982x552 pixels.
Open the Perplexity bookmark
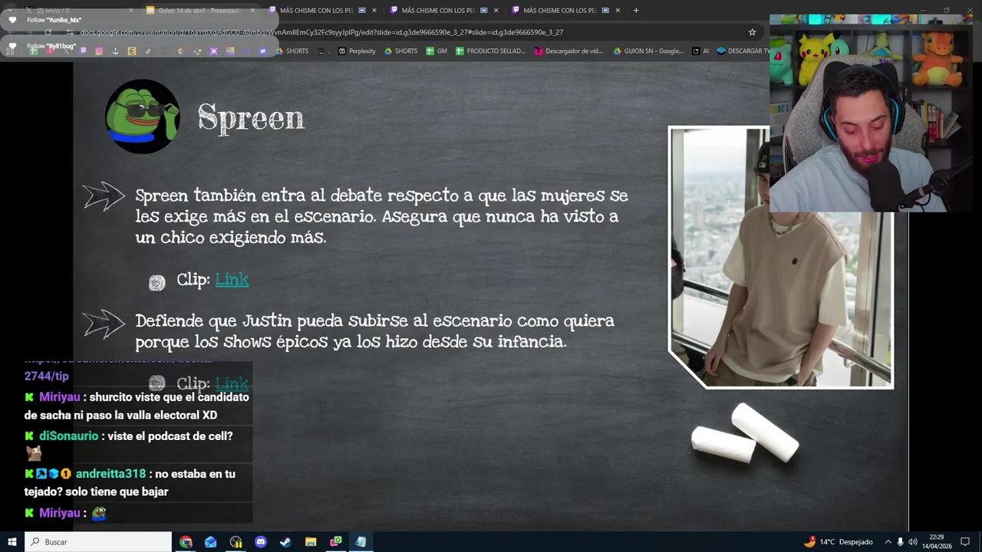tap(357, 51)
